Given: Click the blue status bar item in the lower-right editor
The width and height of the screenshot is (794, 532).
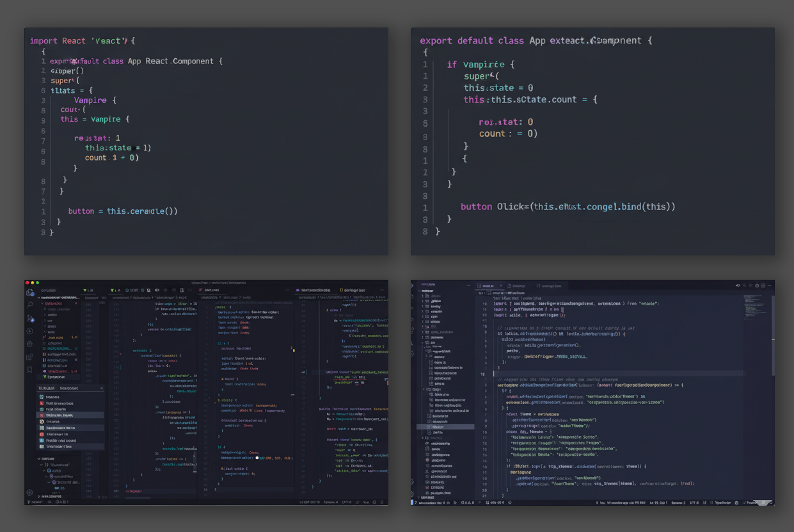Looking at the screenshot, I should coord(411,503).
